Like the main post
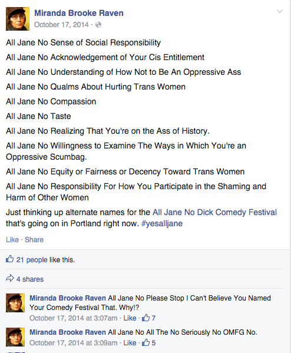291x353 pixels. tap(12, 239)
